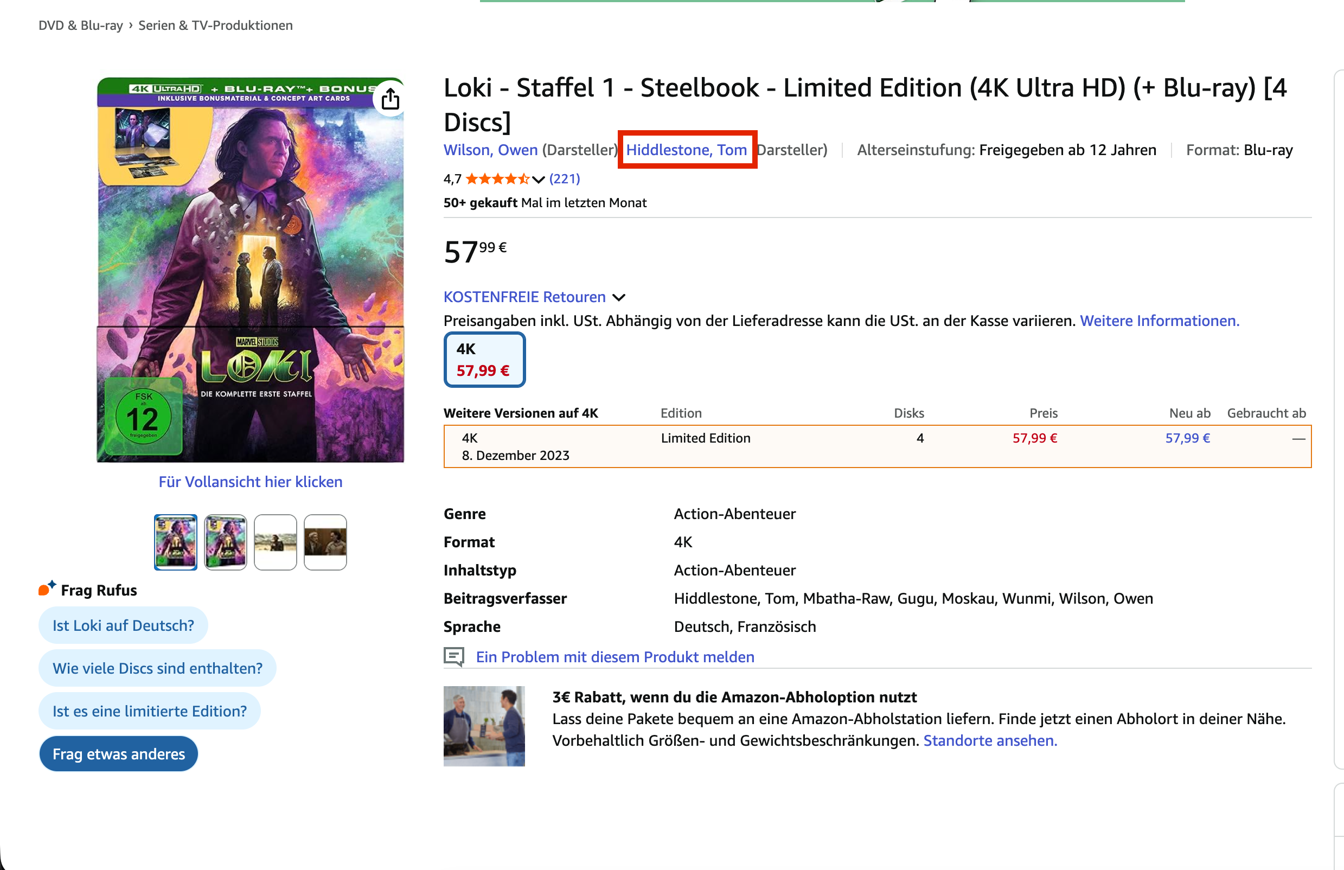Open Wilson, Owen actor link

pos(490,150)
